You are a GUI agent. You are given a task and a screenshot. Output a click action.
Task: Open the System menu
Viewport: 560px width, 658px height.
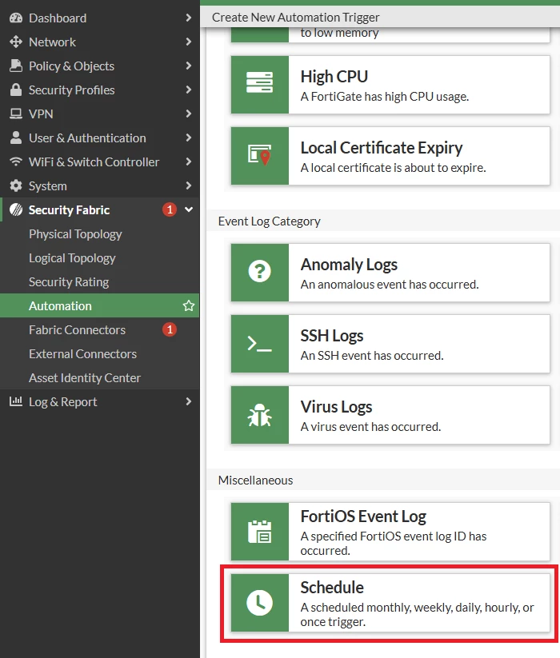click(x=99, y=185)
